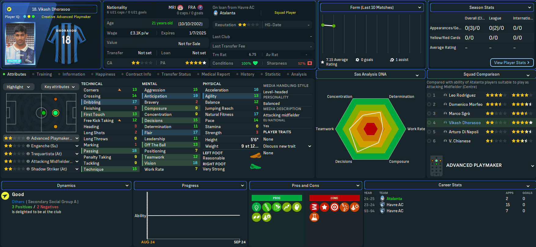This screenshot has width=536, height=247.
Task: Click the flask icon under Cons
Action: click(x=314, y=217)
